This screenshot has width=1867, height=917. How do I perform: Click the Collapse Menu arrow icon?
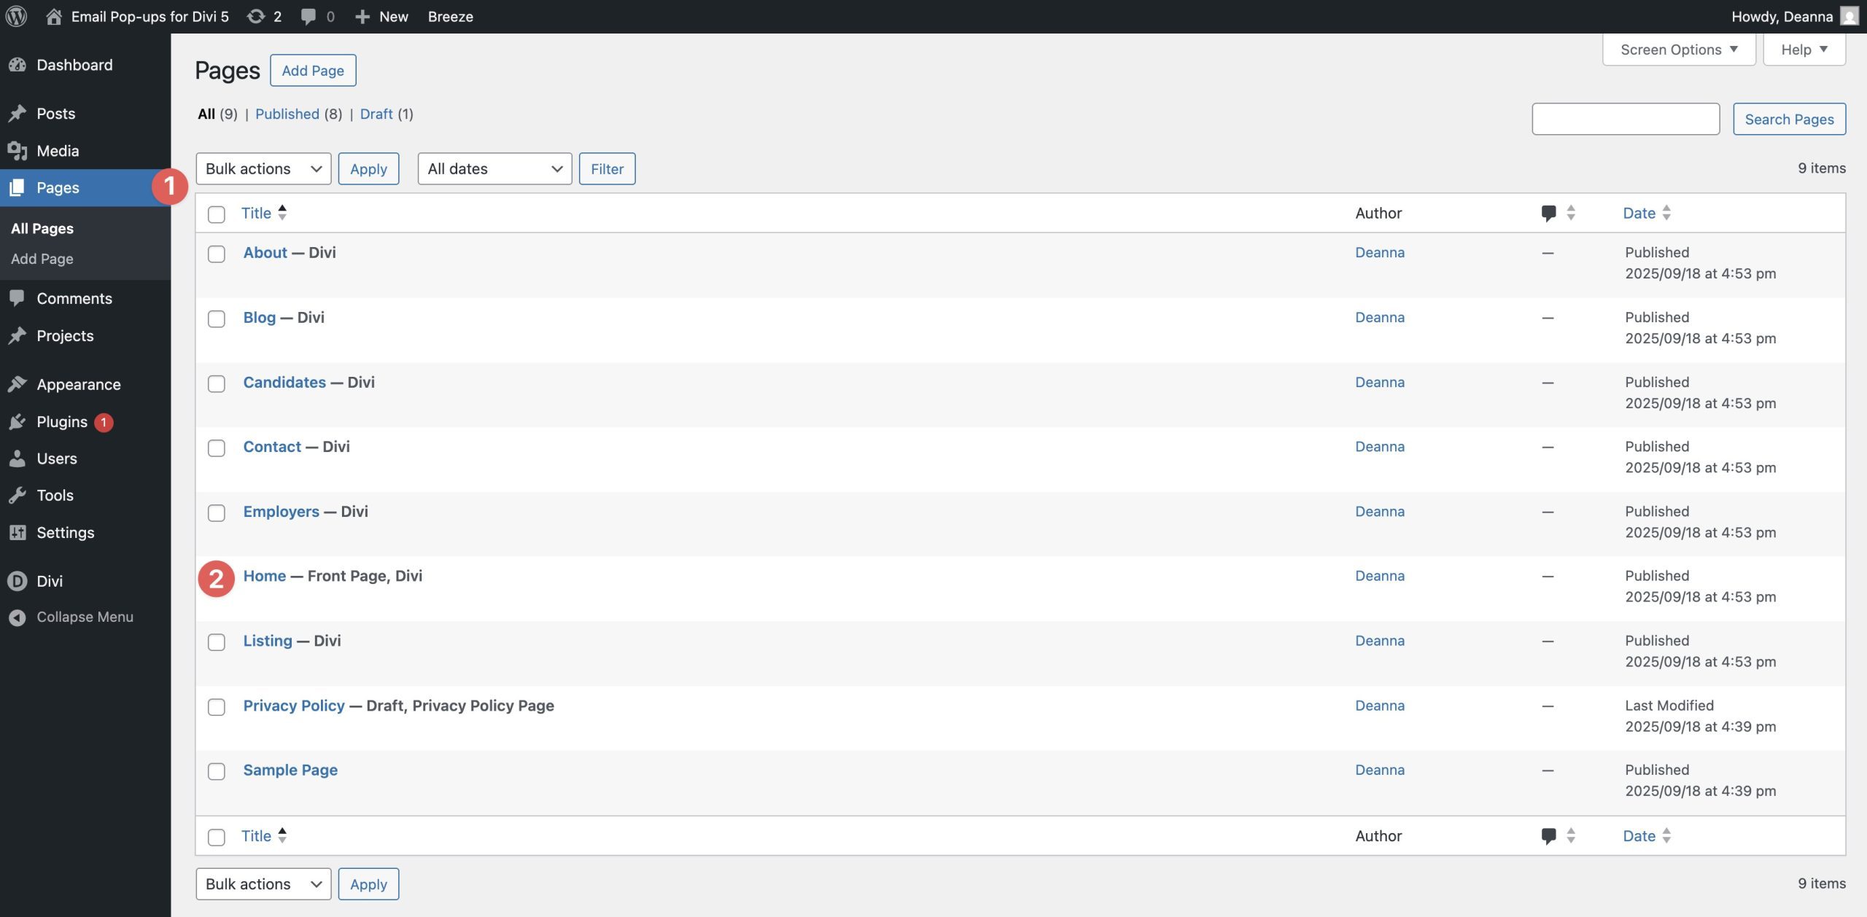point(18,617)
